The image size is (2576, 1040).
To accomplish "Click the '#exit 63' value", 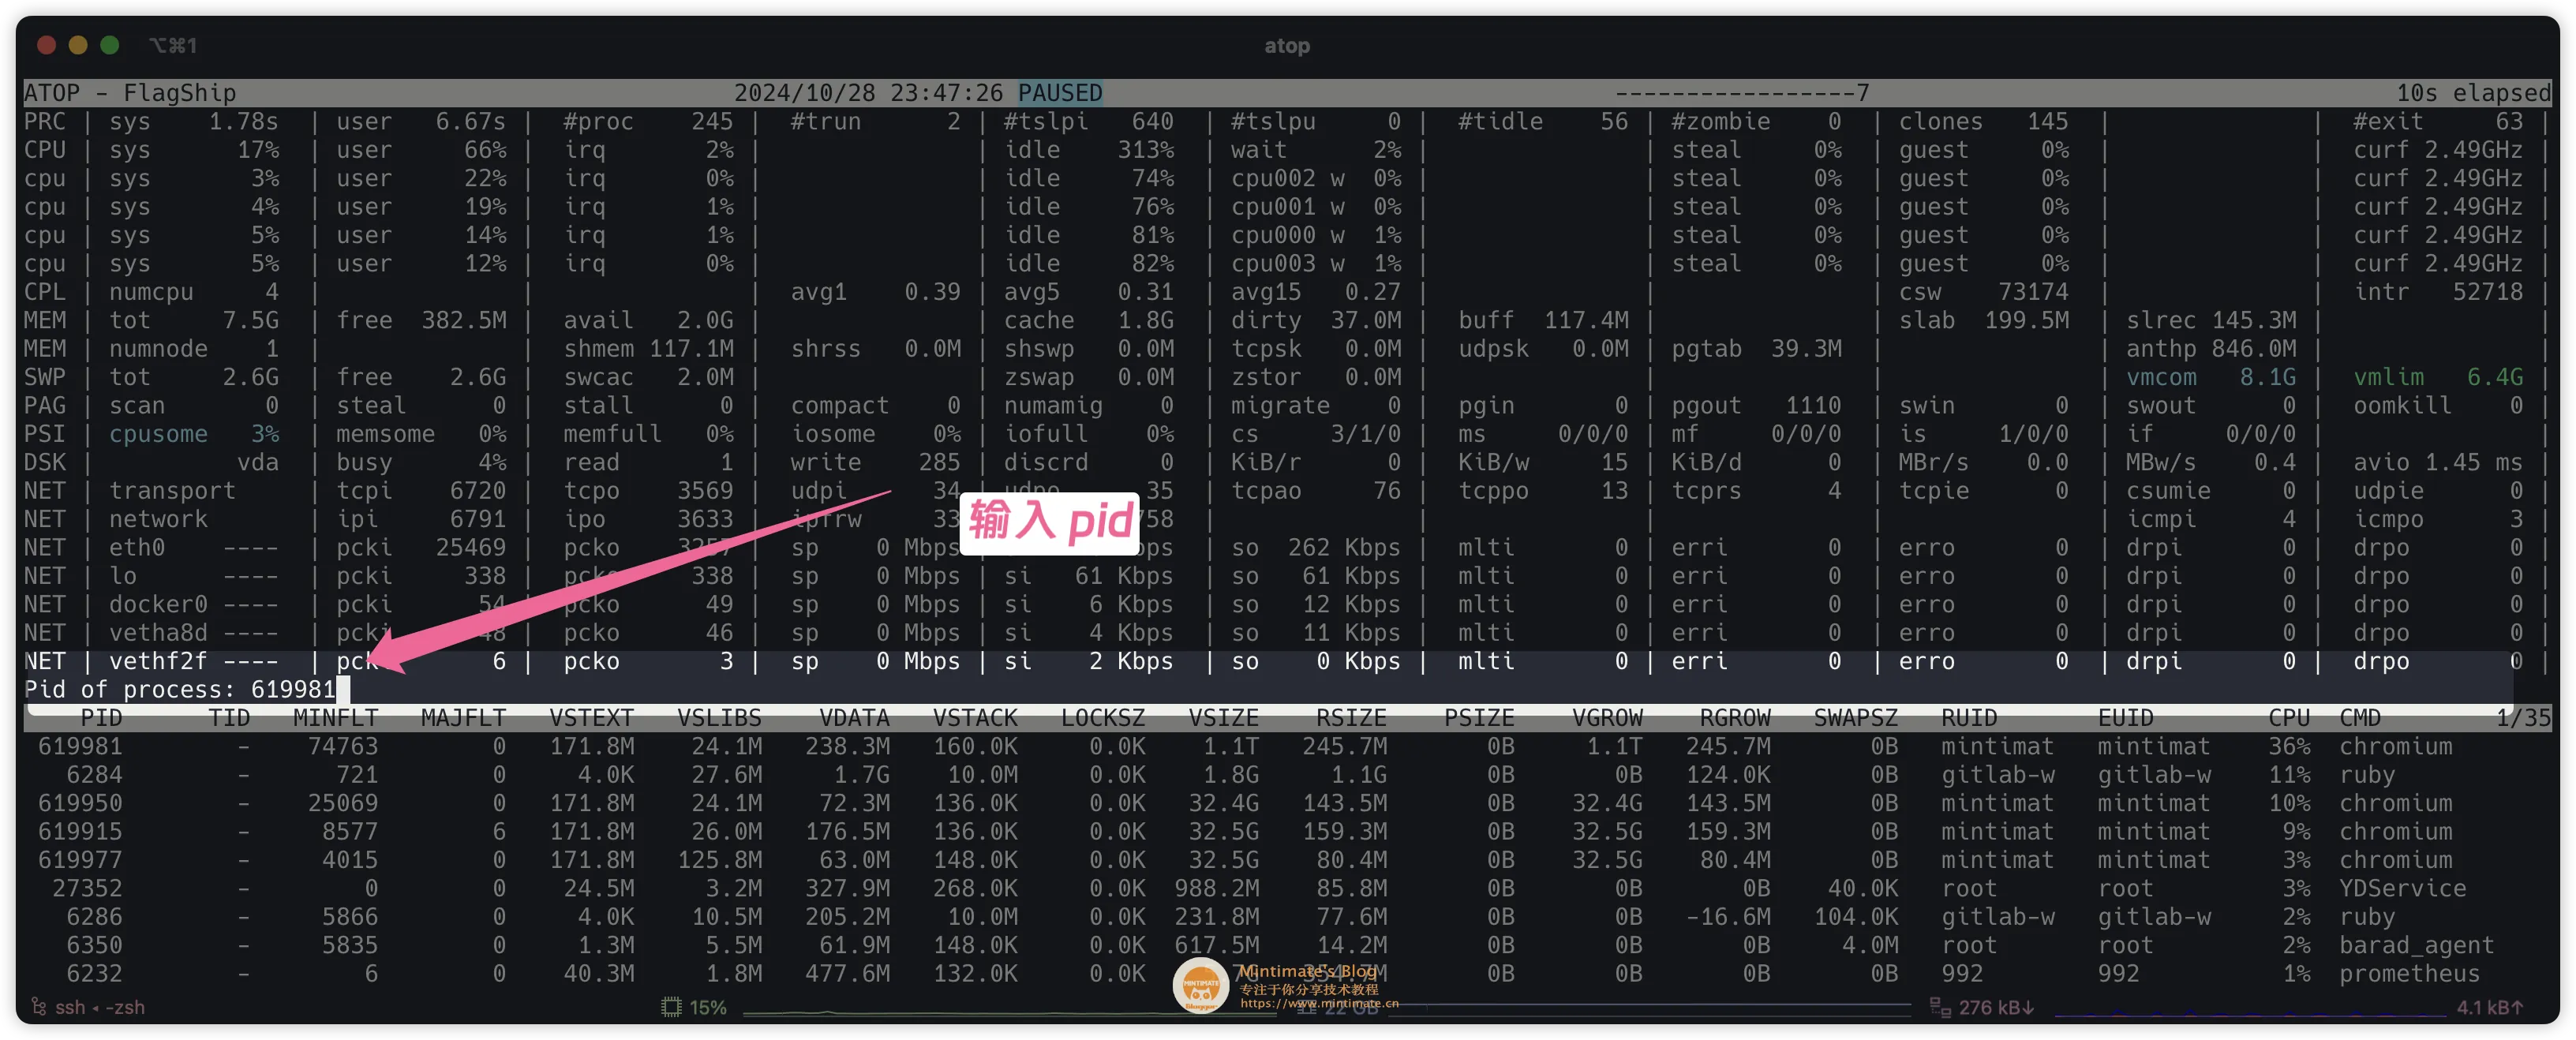I will 2438,122.
